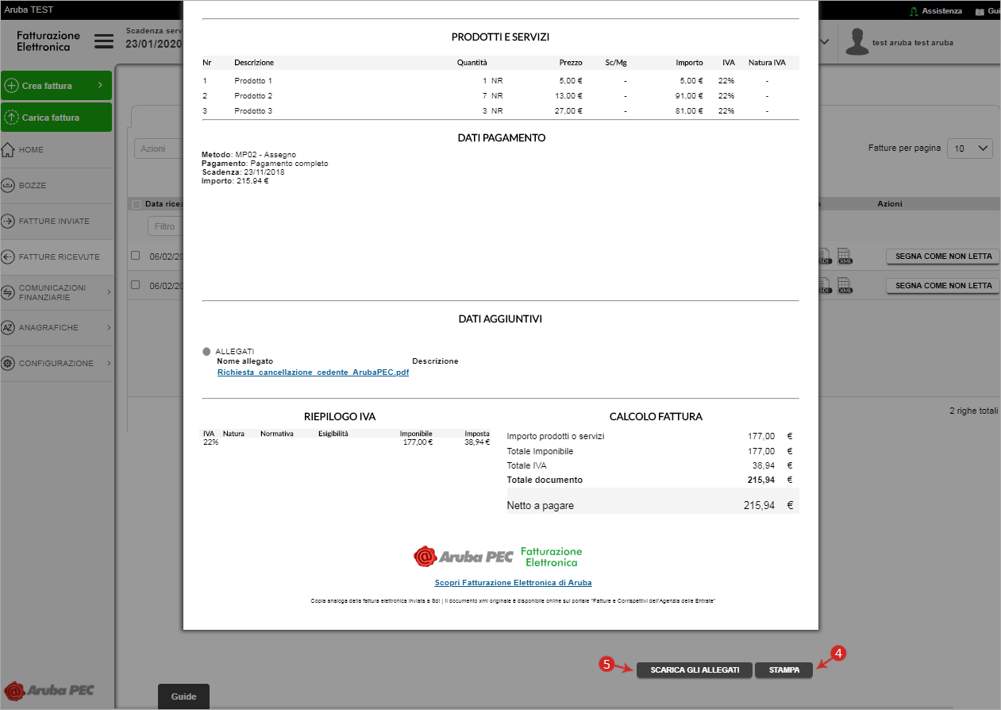Click second SEGNA COME NON LETTA button
Screen dimensions: 1001x710
point(943,285)
